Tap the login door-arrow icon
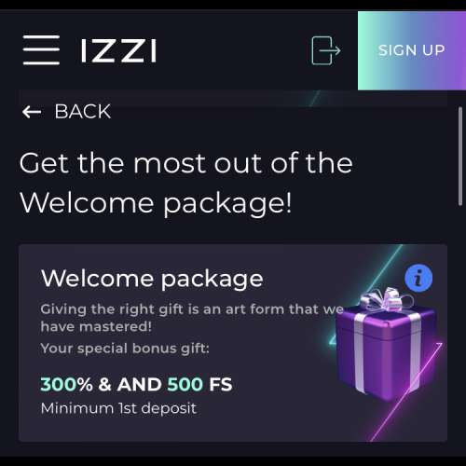The height and width of the screenshot is (466, 466). coord(326,50)
